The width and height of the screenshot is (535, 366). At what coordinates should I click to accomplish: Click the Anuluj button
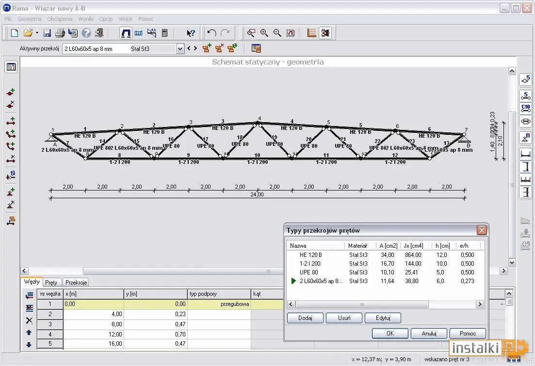(429, 333)
